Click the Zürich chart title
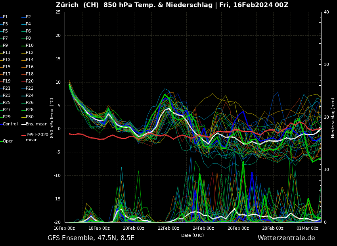The image size is (337, 246). pyautogui.click(x=172, y=5)
